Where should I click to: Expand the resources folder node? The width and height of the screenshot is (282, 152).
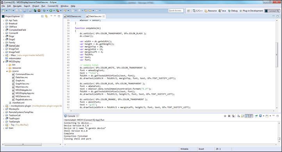[x=7, y=68]
